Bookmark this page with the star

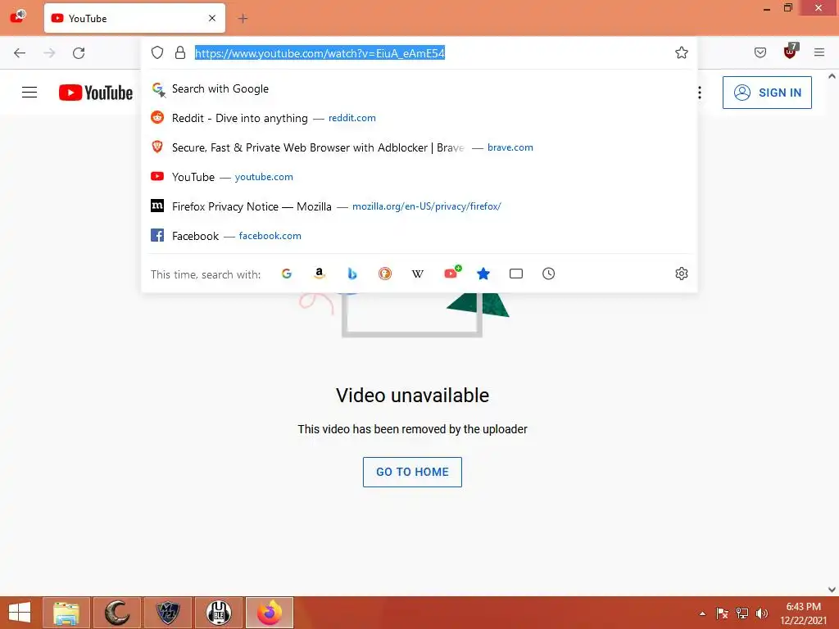point(681,52)
